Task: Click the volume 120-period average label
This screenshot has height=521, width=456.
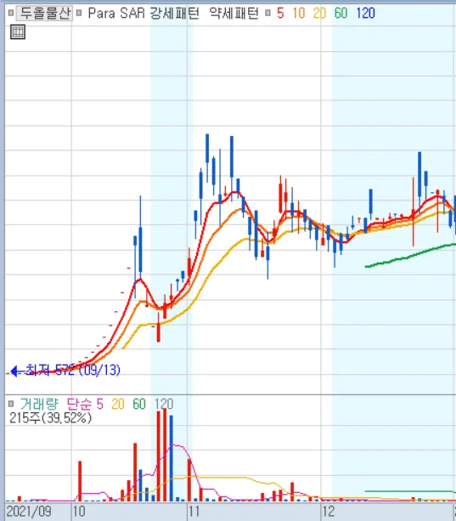Action: 164,404
